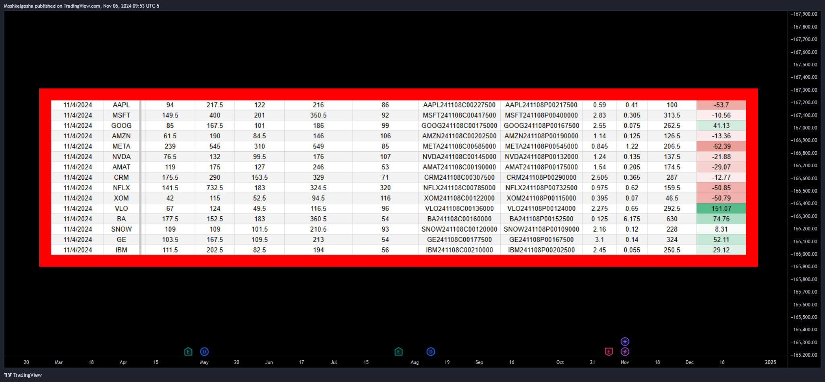Screen dimensions: 825x382
Task: Click option symbol NVDA241108C00145000
Action: [x=459, y=157]
